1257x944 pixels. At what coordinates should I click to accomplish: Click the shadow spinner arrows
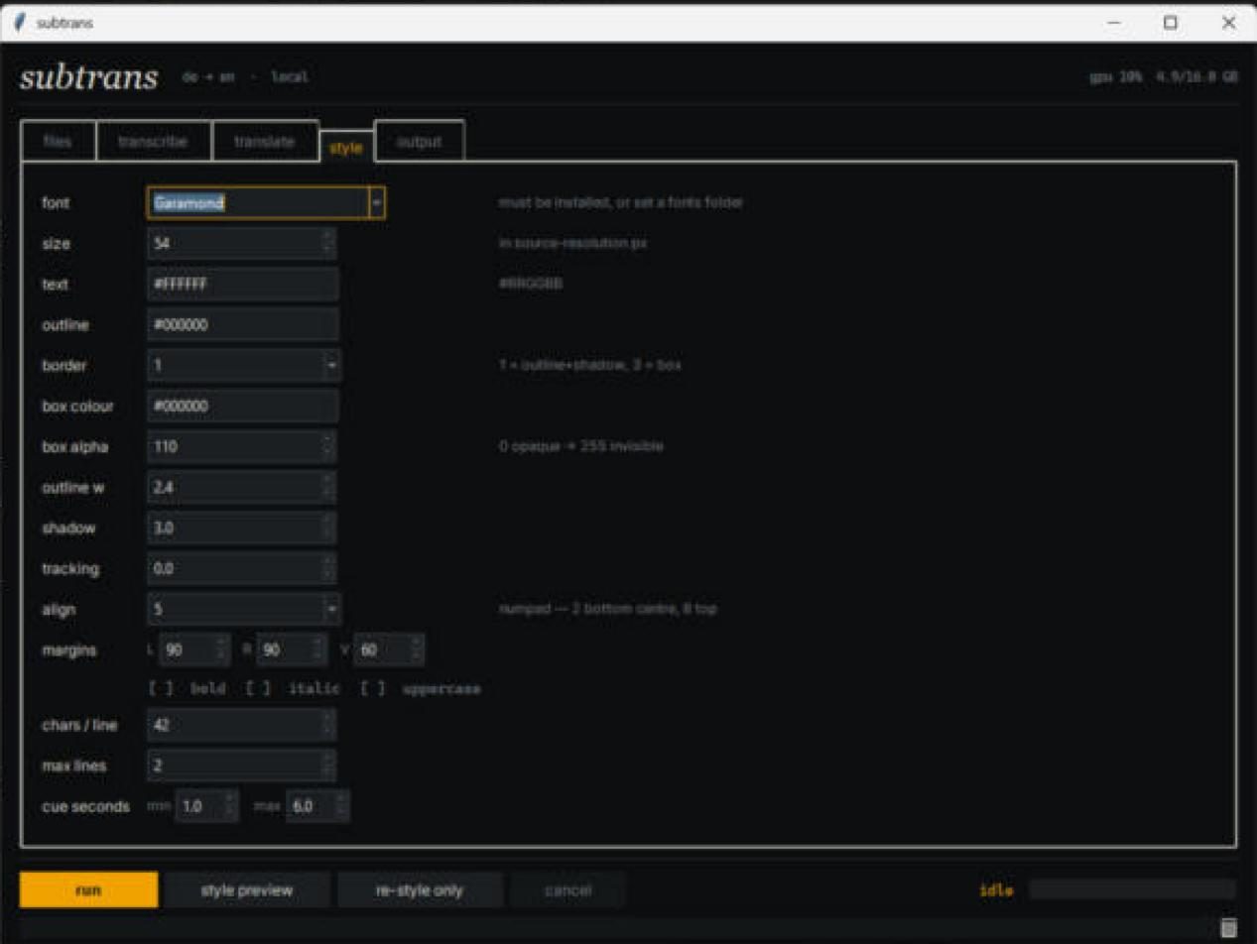(328, 528)
